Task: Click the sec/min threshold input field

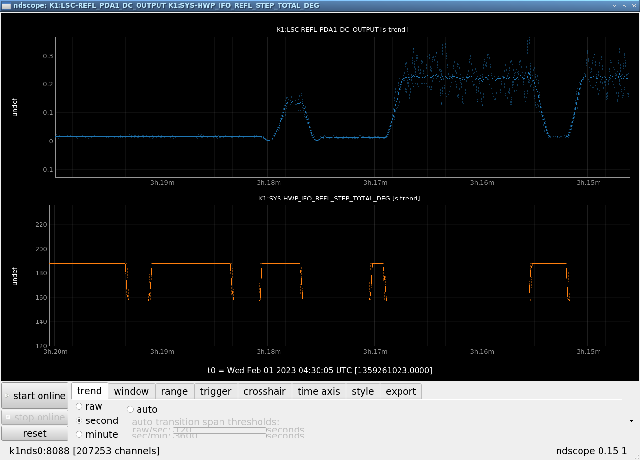Action: (x=220, y=435)
